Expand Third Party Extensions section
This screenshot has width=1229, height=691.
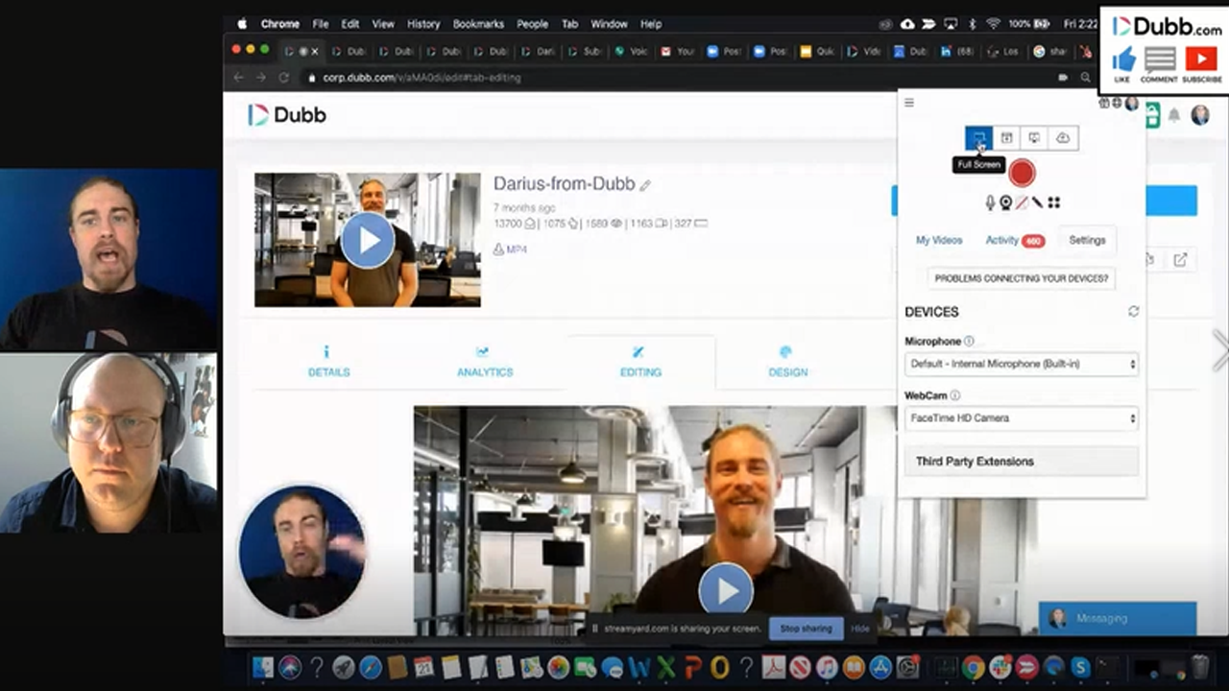point(1022,462)
